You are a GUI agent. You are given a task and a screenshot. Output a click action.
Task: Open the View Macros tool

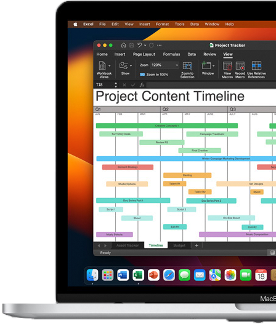click(x=227, y=70)
